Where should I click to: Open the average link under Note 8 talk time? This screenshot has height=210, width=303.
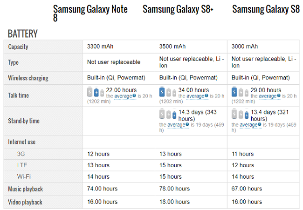[x=124, y=96]
